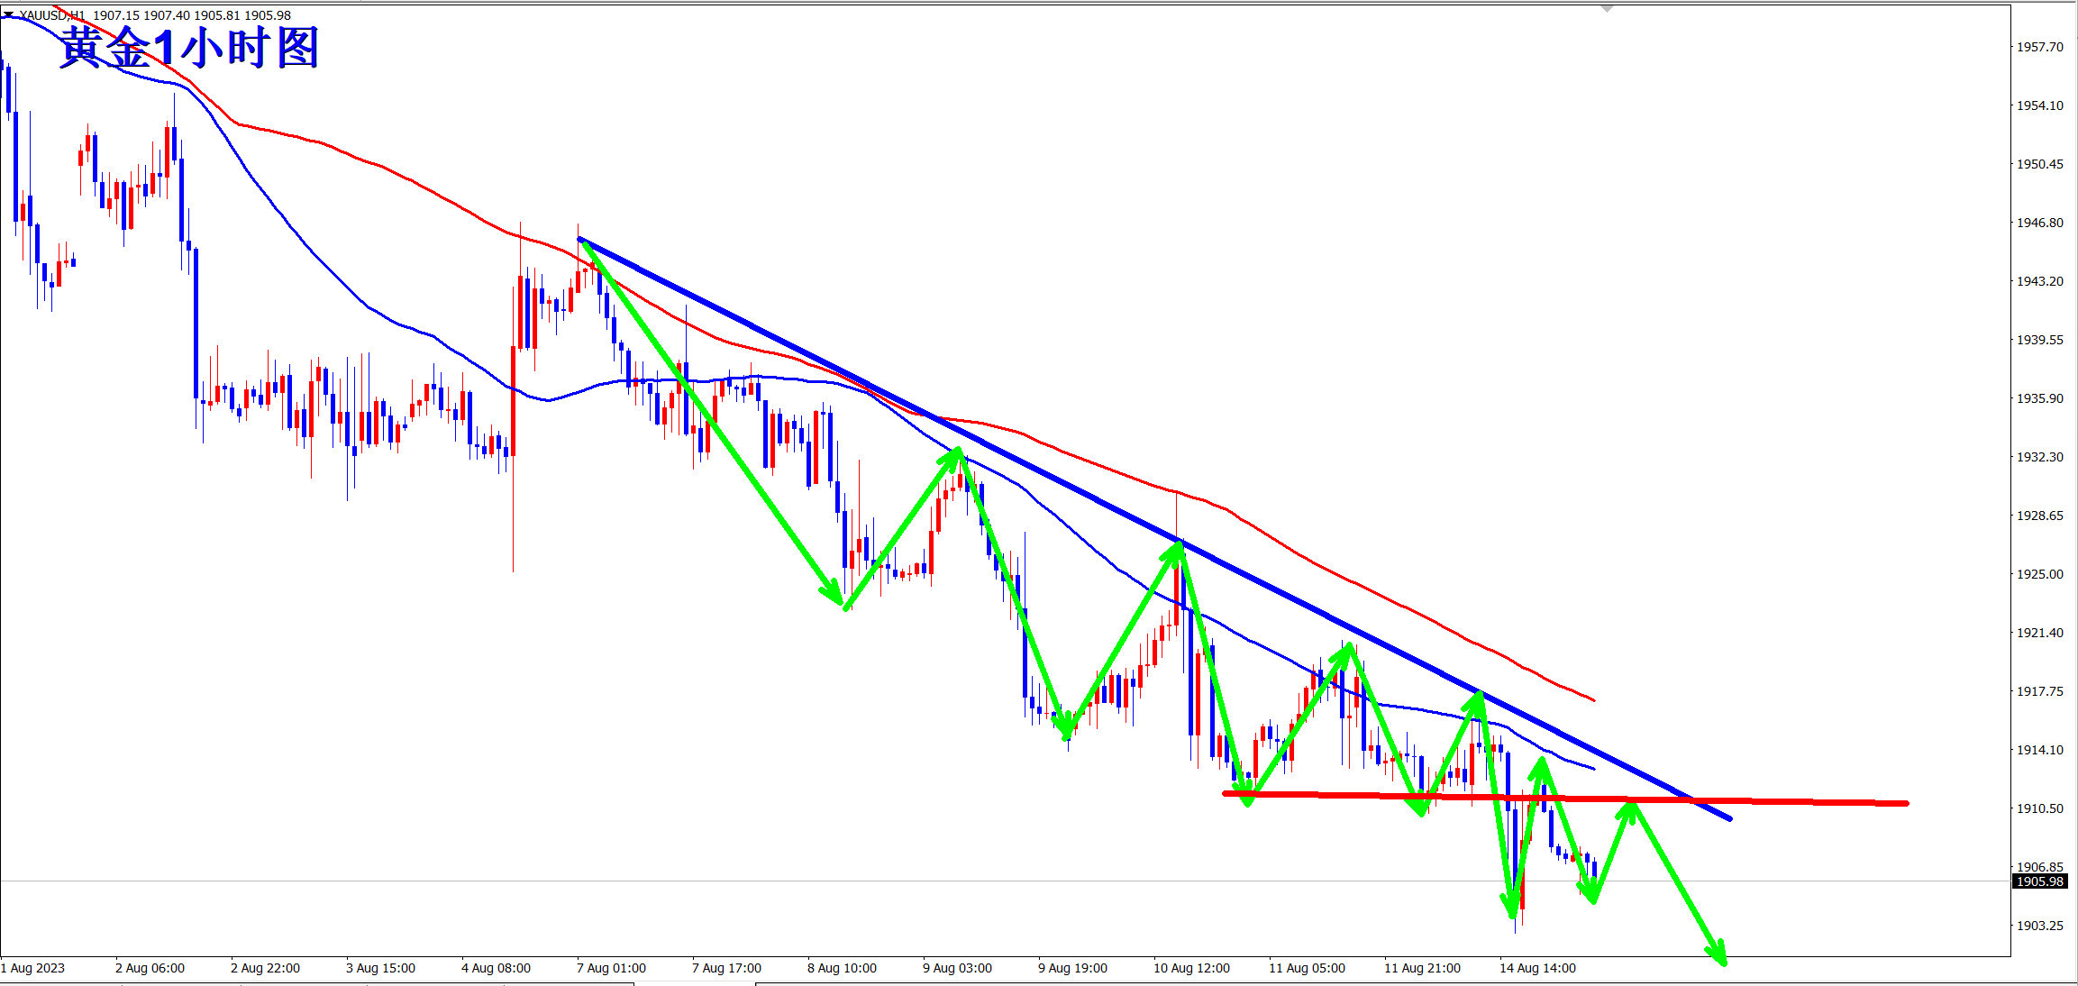Click the chart shift triangle marker at top
The height and width of the screenshot is (986, 2078).
1607,9
